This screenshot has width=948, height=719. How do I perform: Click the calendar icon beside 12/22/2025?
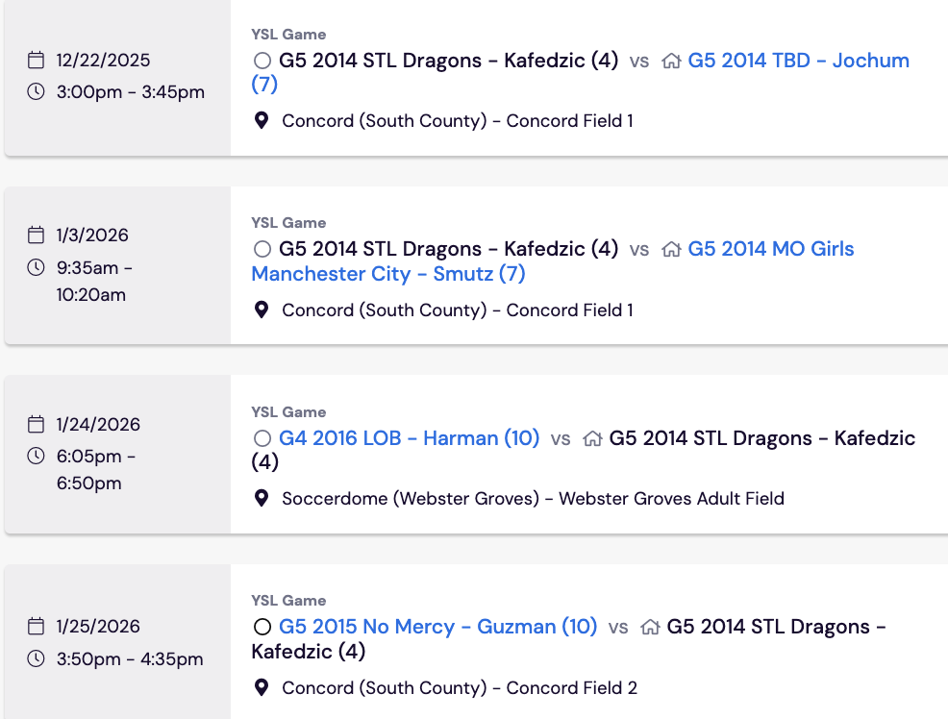36,61
